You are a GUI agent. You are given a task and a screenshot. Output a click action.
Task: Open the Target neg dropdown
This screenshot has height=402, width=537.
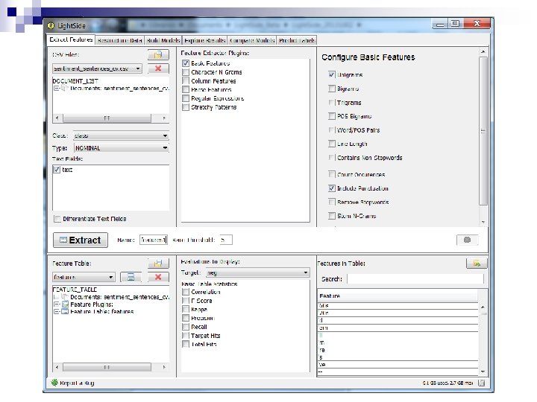[257, 272]
